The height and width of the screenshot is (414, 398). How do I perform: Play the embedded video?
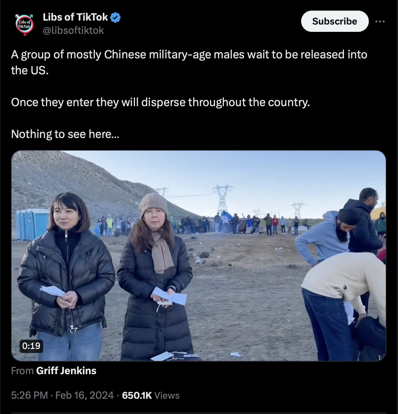[x=199, y=256]
